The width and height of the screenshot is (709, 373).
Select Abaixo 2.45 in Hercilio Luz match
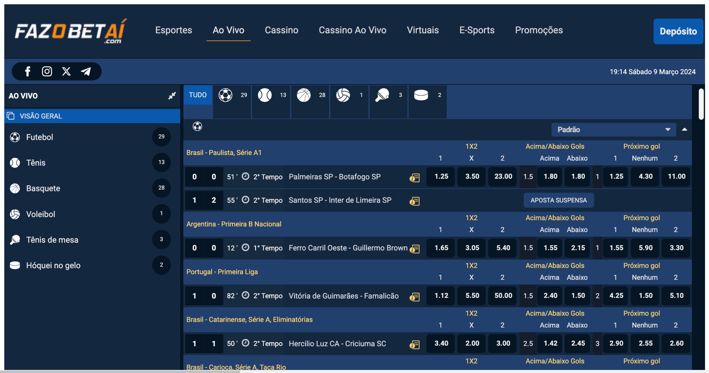(x=578, y=343)
